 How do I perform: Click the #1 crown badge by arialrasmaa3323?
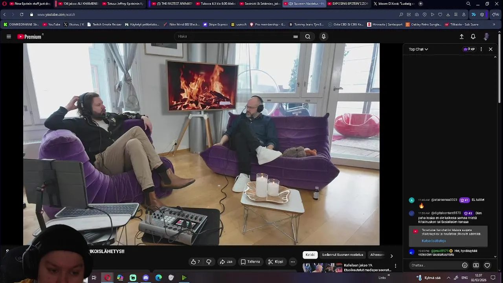coord(464,200)
